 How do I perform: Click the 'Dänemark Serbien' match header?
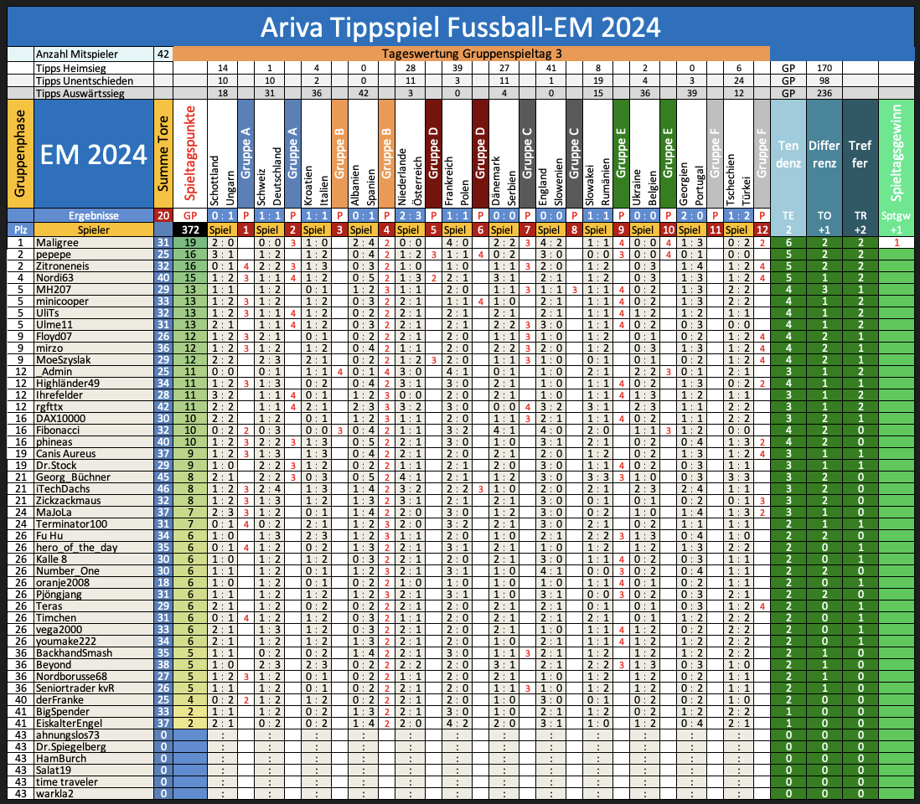(504, 153)
